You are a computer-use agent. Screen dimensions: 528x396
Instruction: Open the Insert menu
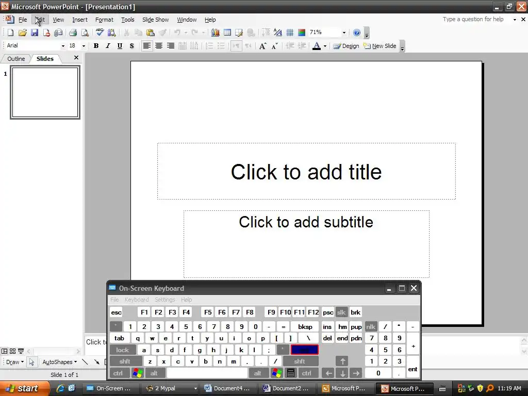tap(80, 20)
